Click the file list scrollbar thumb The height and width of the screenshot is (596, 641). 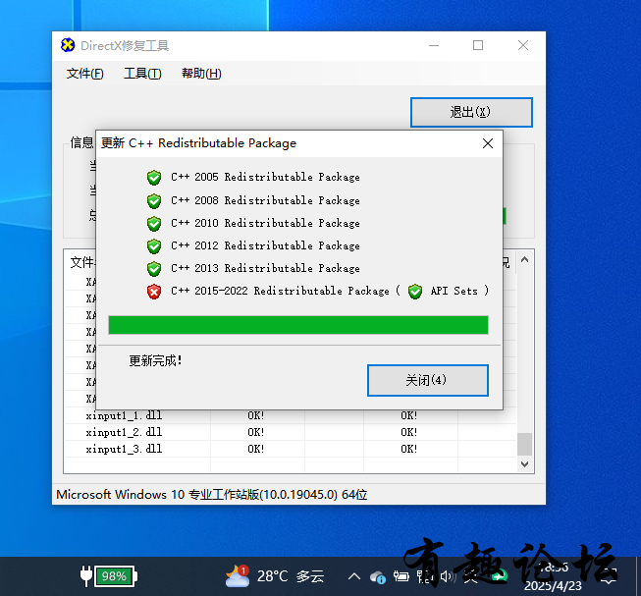point(525,444)
